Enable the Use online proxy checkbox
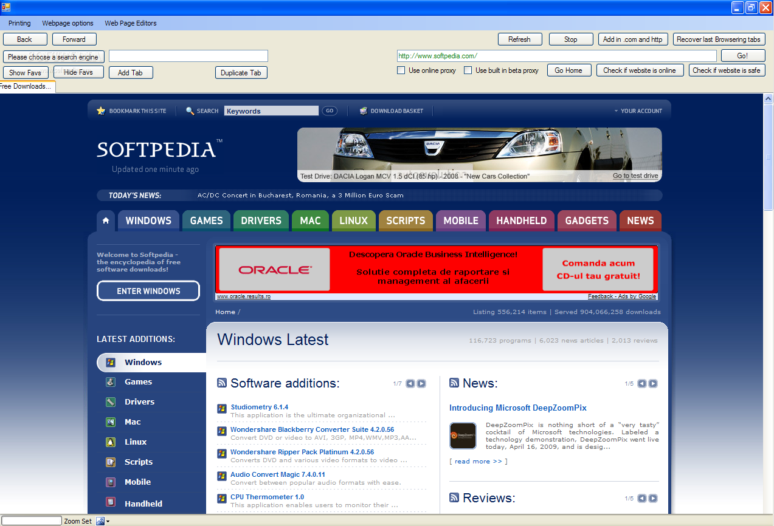 click(x=401, y=70)
